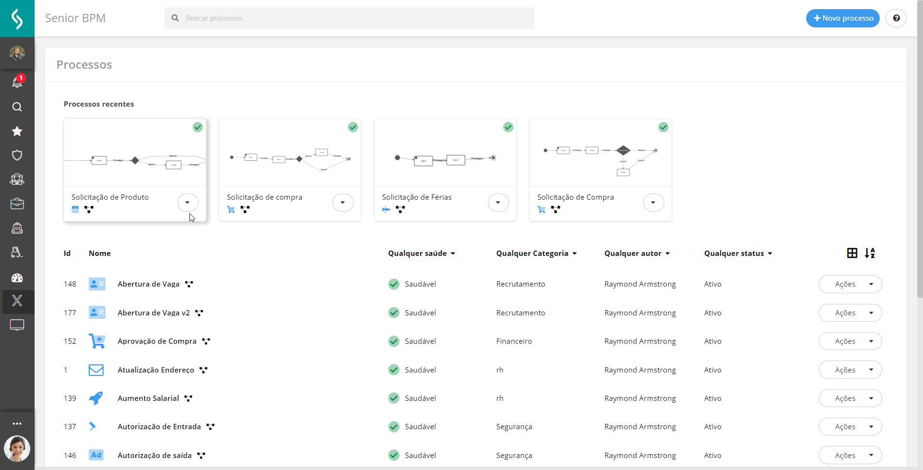923x470 pixels.
Task: Click the alphabetical sort icon
Action: [870, 253]
